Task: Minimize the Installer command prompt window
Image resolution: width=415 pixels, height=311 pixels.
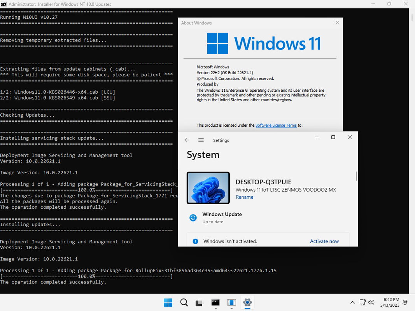Action: 373,4
